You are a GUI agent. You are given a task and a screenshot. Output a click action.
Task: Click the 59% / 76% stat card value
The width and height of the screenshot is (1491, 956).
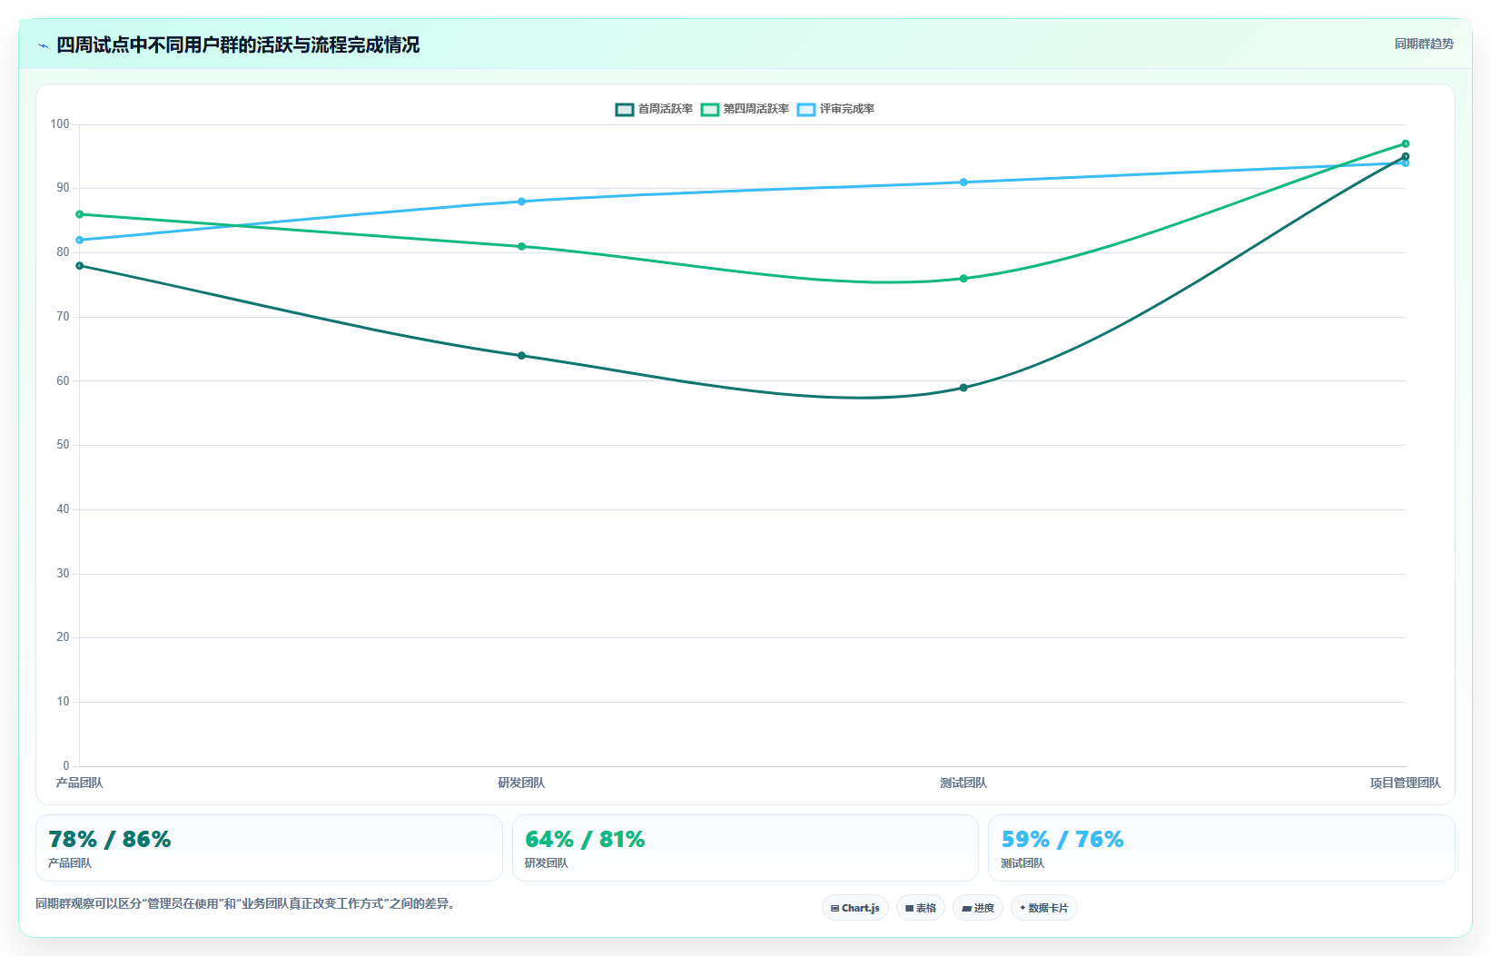click(1062, 839)
